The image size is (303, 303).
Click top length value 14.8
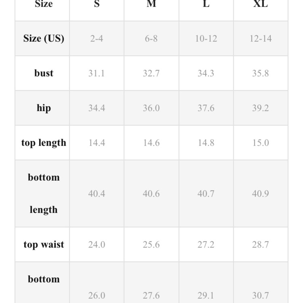[206, 143]
